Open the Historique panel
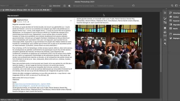 [x=175, y=13]
